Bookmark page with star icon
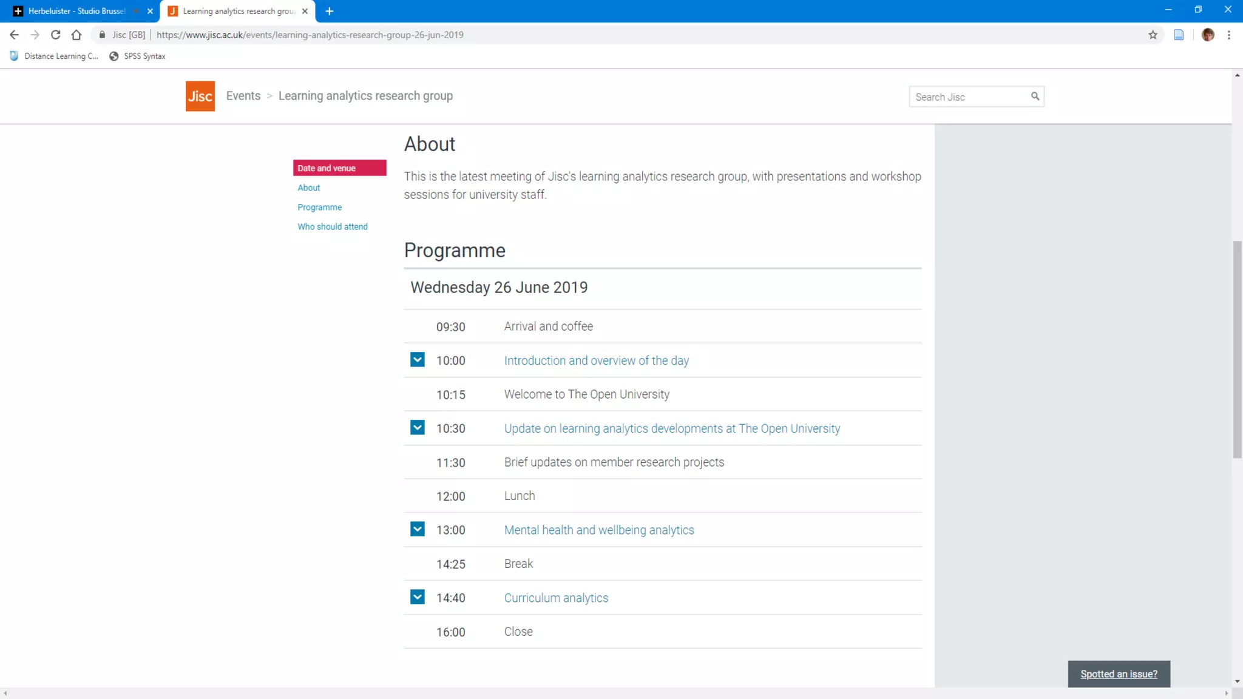 point(1153,35)
